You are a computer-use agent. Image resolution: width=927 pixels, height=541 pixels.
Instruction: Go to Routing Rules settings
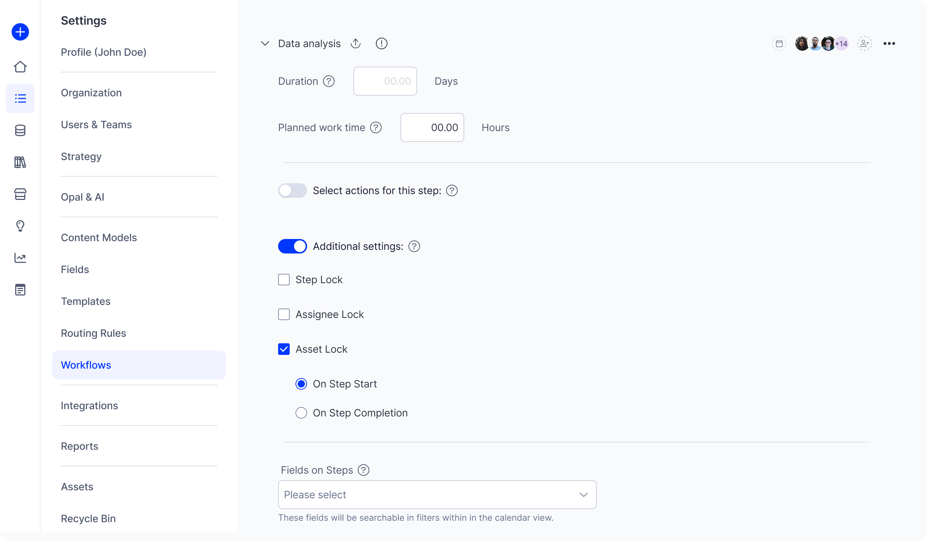click(x=93, y=333)
